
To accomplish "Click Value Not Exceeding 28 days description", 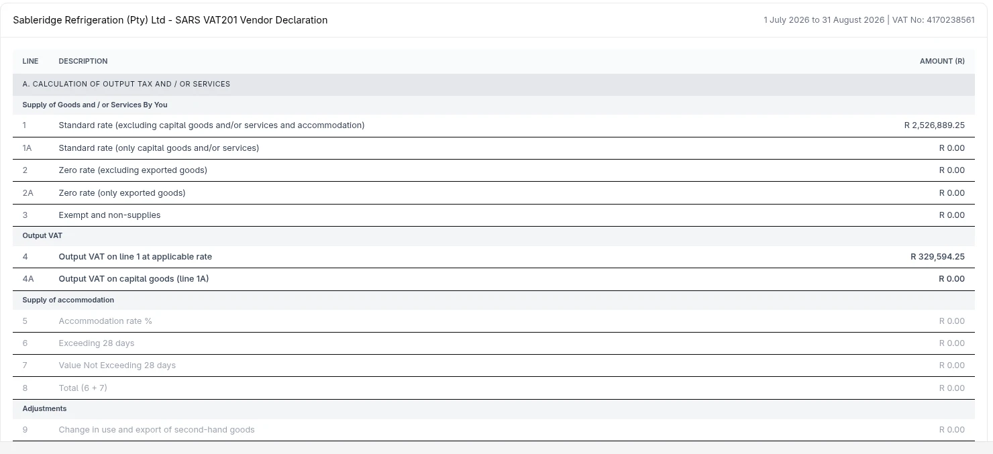I will (117, 365).
